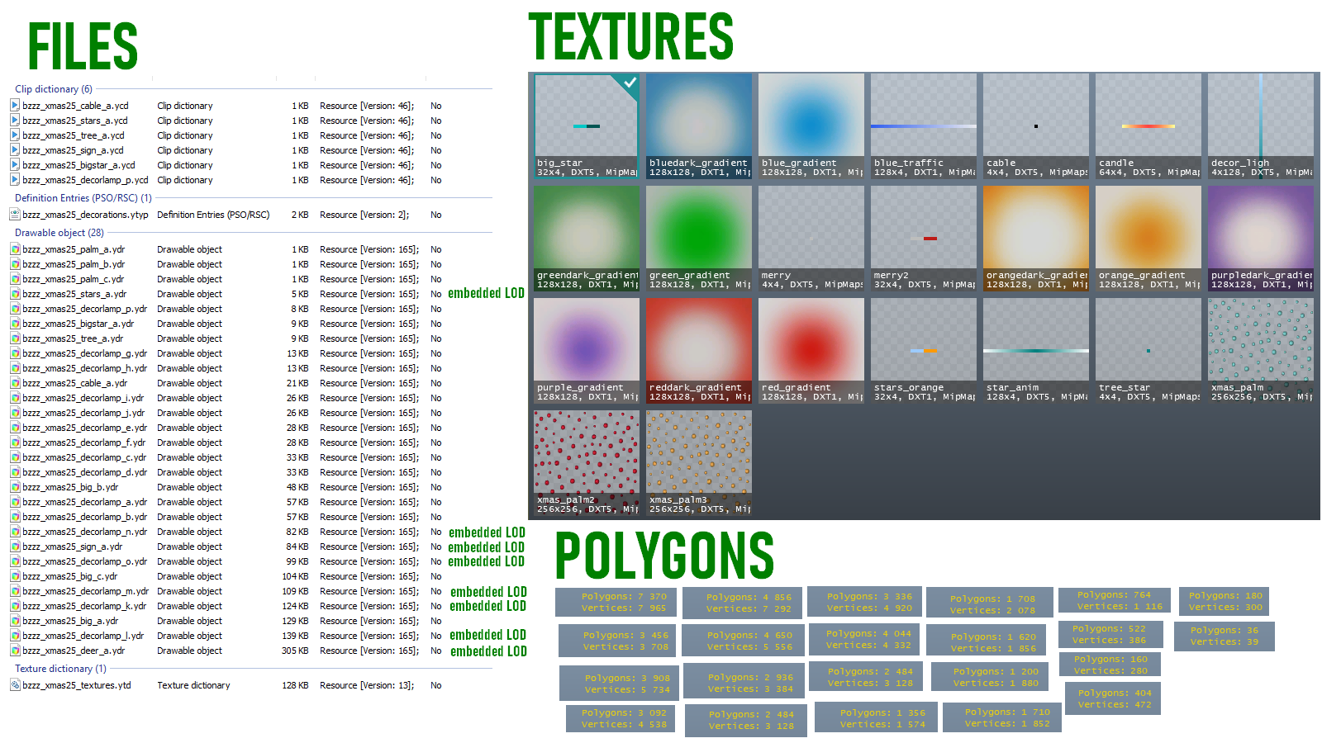Screen dimensions: 1322x743
Task: Click the icon of bzzz_xmas25_big_b.ydr
Action: (15, 487)
